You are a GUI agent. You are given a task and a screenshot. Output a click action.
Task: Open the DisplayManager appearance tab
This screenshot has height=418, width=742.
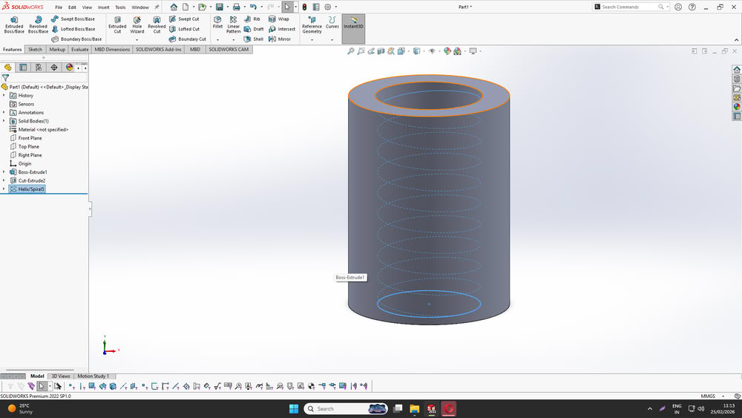(70, 67)
